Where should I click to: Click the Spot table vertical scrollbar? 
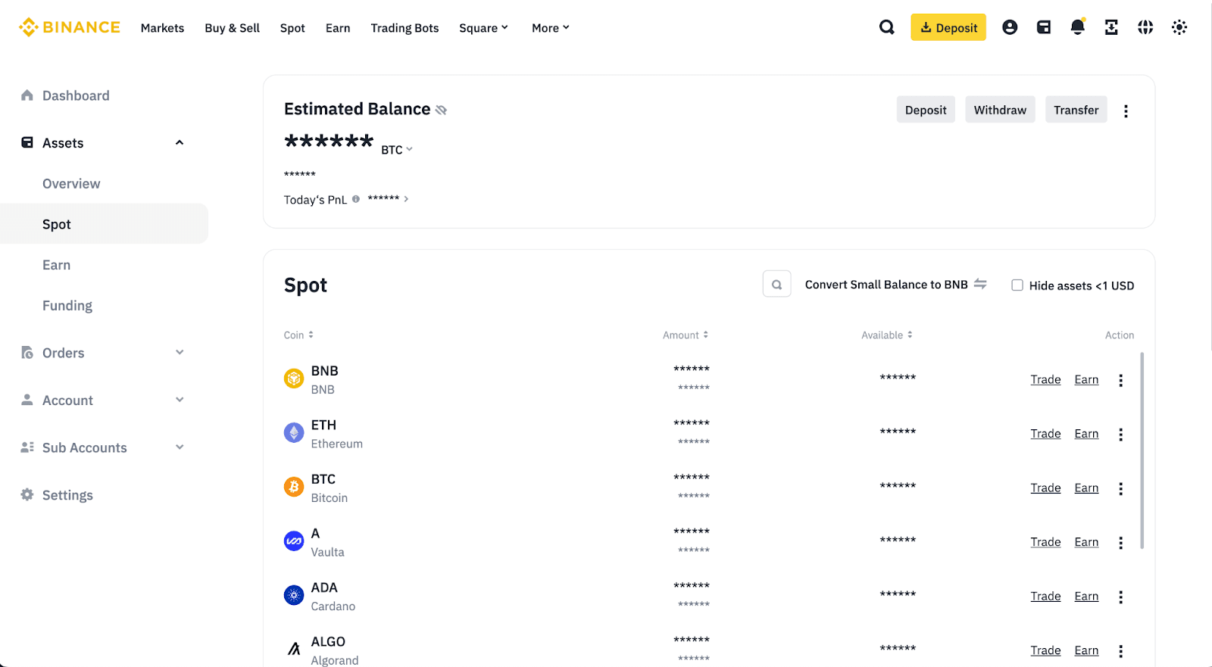pos(1142,450)
